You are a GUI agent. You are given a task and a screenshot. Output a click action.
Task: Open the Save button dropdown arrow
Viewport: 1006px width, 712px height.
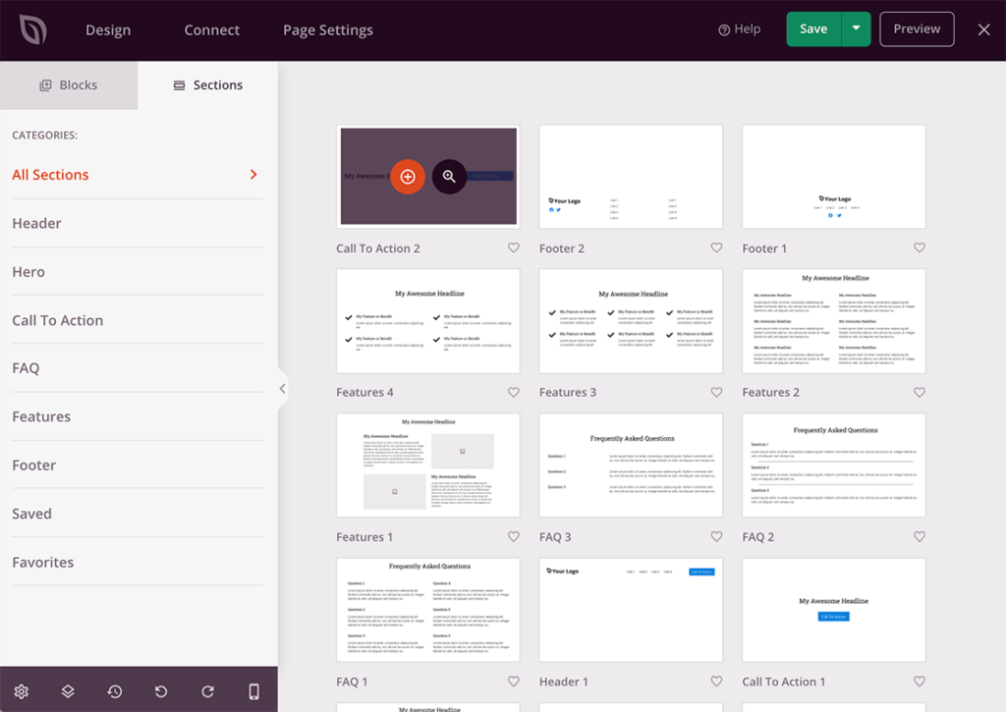click(x=855, y=28)
